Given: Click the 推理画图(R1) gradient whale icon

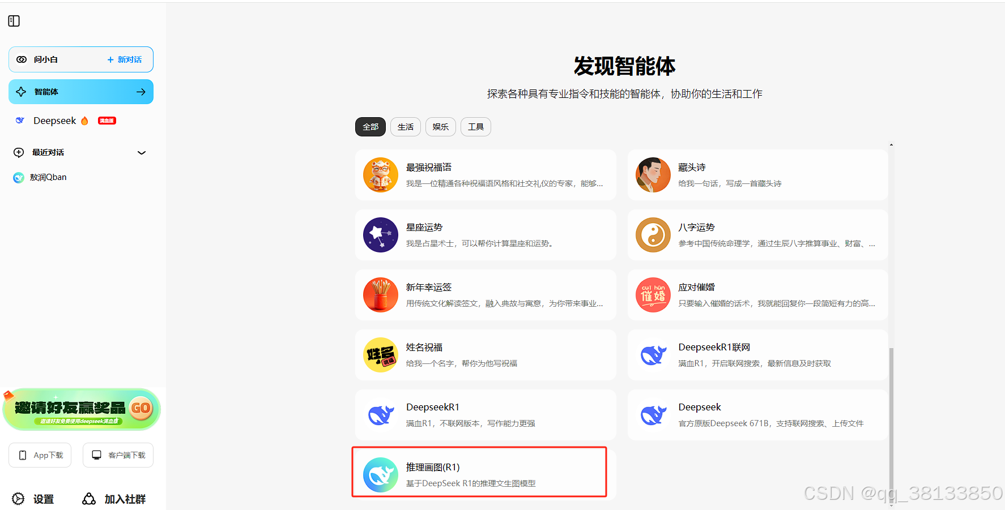Looking at the screenshot, I should click(x=381, y=475).
